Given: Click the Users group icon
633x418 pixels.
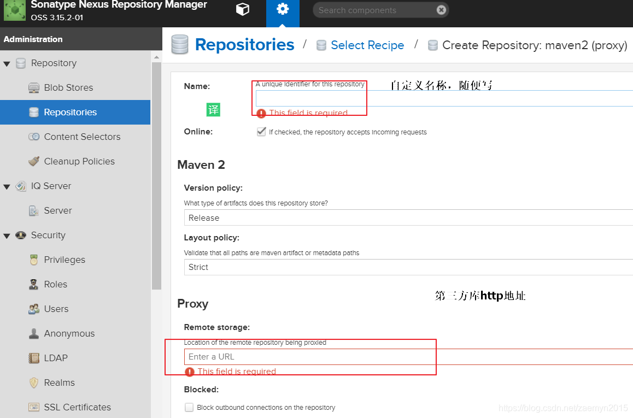Looking at the screenshot, I should click(34, 309).
